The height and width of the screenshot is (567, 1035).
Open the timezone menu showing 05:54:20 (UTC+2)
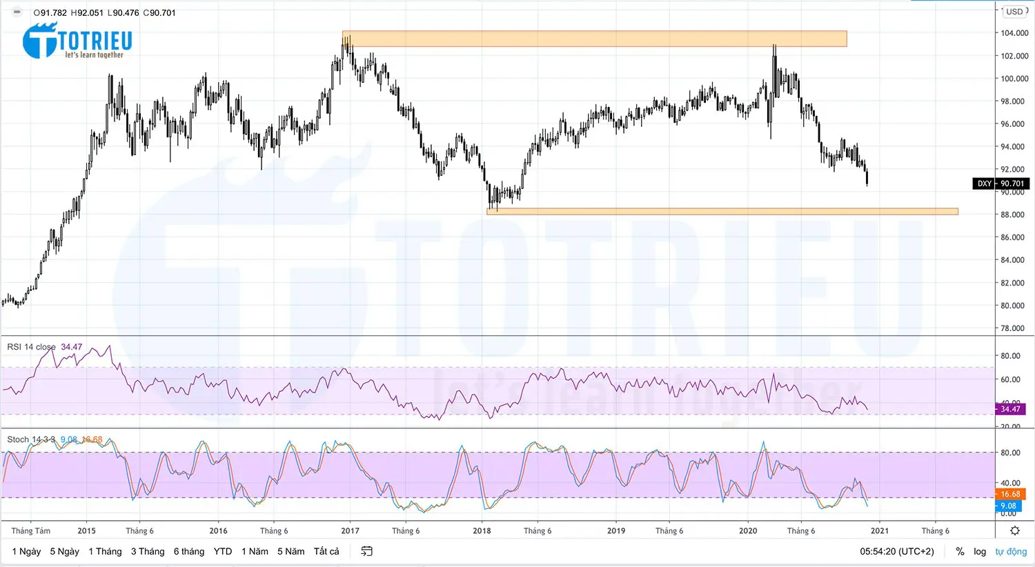[x=898, y=551]
